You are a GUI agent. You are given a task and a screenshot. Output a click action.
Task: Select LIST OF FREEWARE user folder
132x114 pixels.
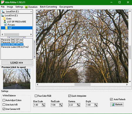coord(16,22)
